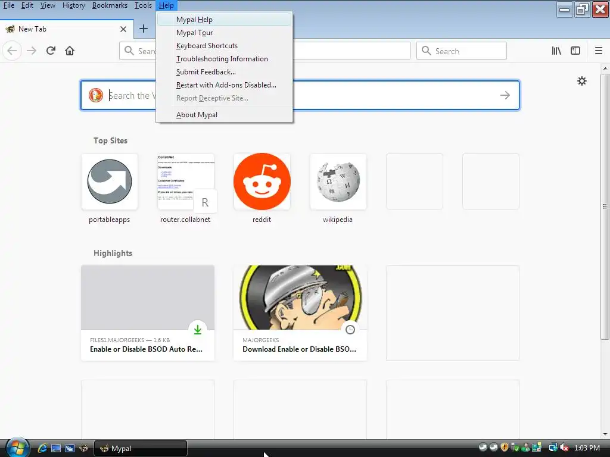Image resolution: width=610 pixels, height=457 pixels.
Task: Select Submit Feedback… menu item
Action: tap(224, 72)
